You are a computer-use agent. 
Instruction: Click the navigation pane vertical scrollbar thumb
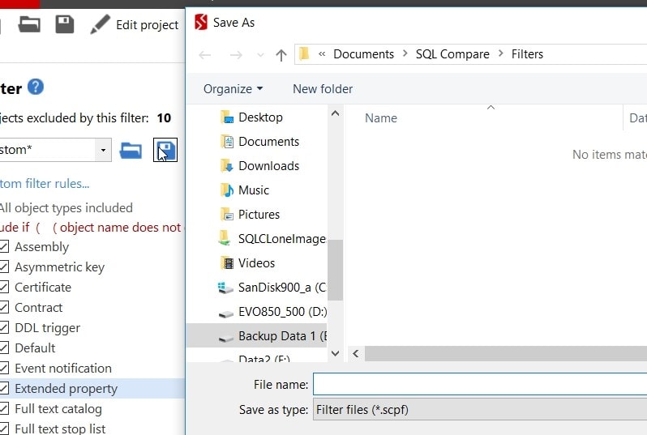coord(336,270)
